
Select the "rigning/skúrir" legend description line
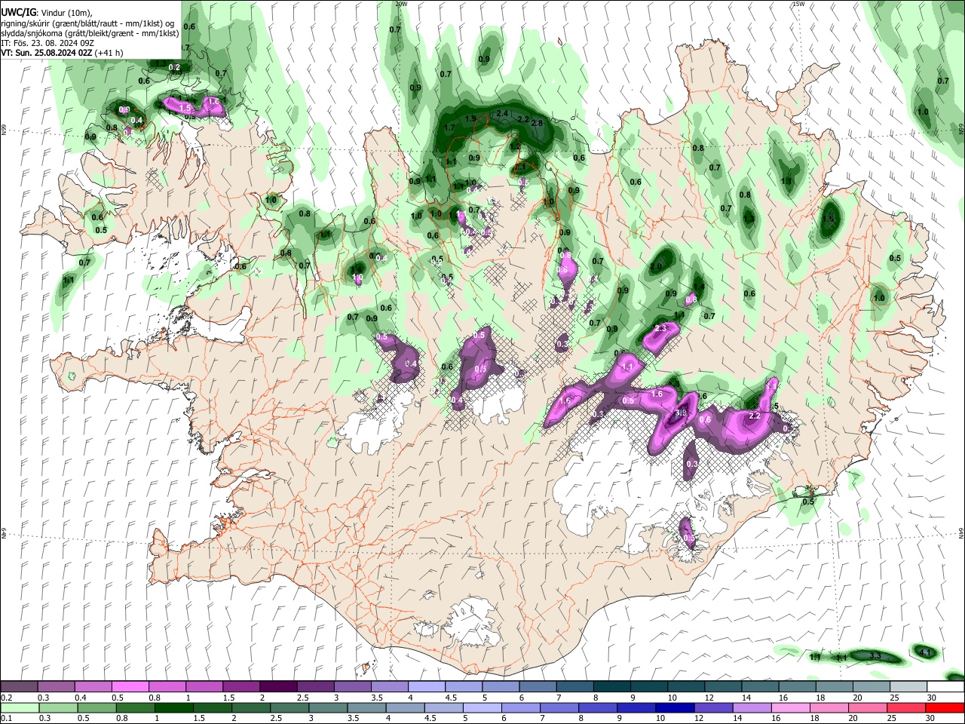(x=87, y=23)
